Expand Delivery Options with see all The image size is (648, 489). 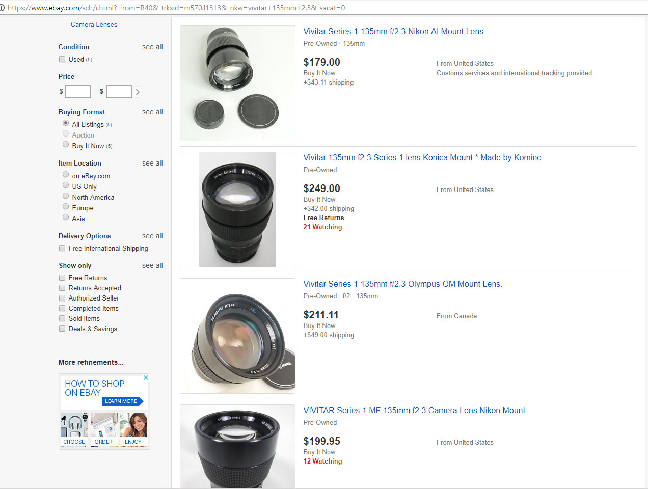point(152,236)
